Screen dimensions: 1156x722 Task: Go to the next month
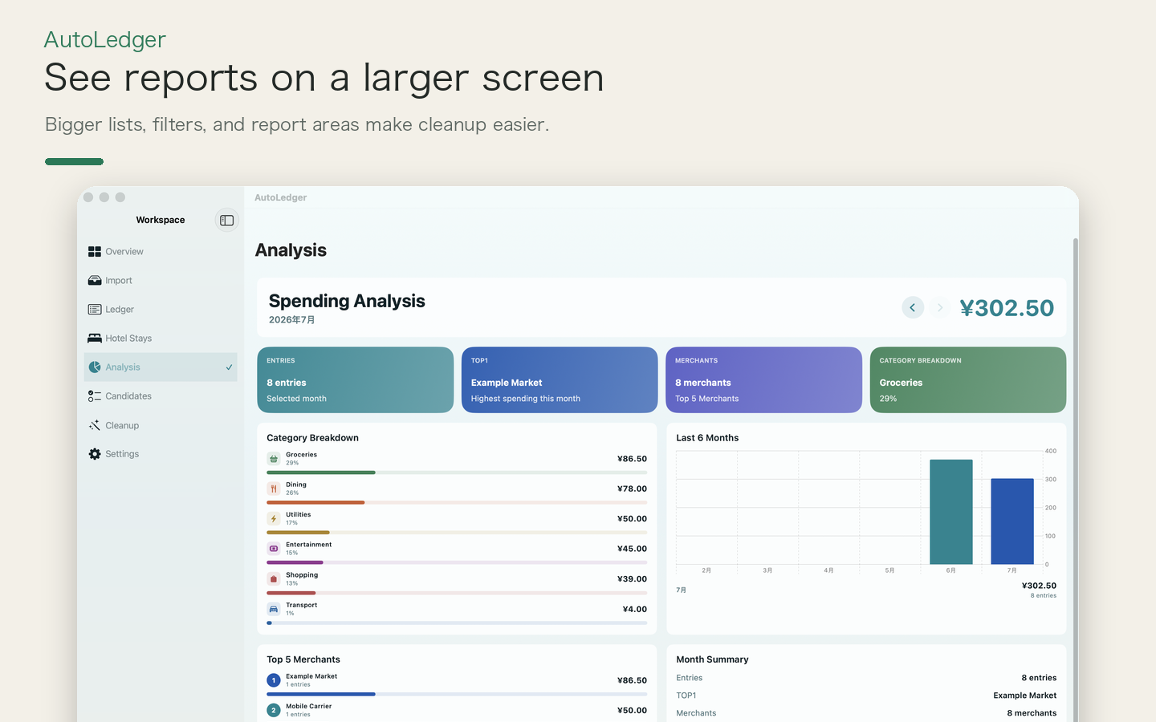click(x=940, y=307)
